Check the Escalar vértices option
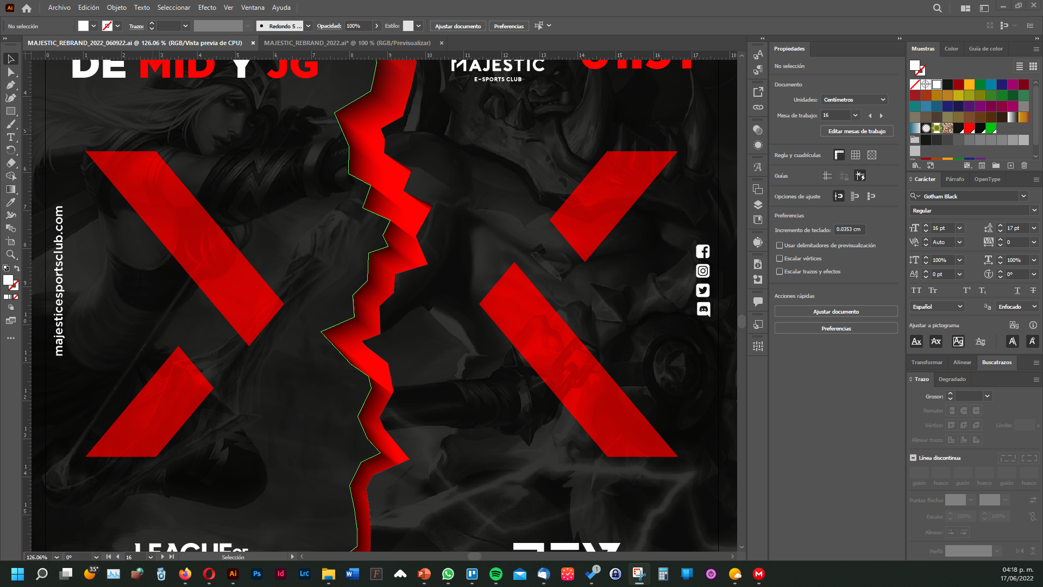The image size is (1043, 587). [x=780, y=259]
